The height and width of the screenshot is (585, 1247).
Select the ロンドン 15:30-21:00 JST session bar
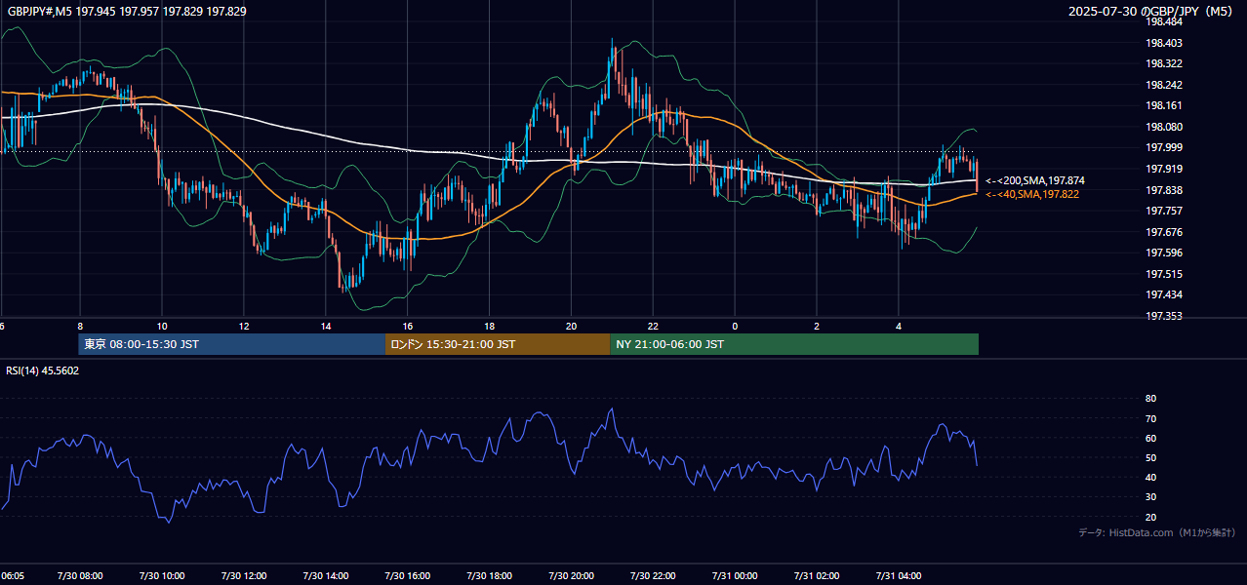pyautogui.click(x=499, y=344)
